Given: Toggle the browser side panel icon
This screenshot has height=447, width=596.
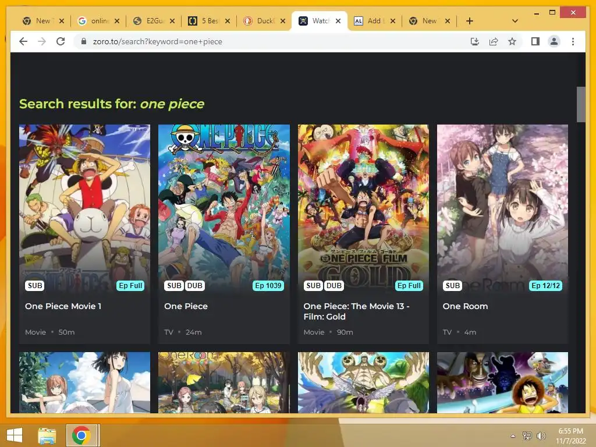Looking at the screenshot, I should [535, 41].
